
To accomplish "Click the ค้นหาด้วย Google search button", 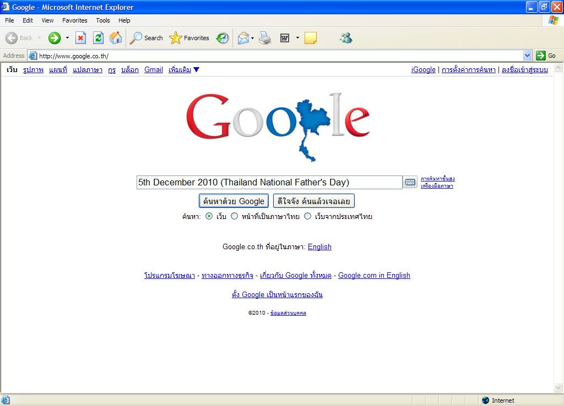I will [x=234, y=201].
